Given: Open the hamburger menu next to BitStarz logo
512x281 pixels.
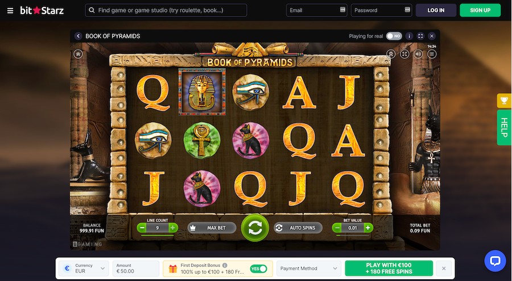Looking at the screenshot, I should (x=10, y=10).
